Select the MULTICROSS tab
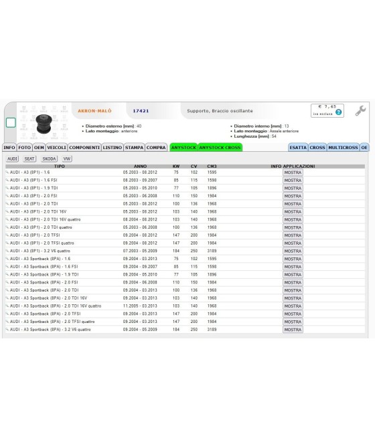 tap(343, 148)
